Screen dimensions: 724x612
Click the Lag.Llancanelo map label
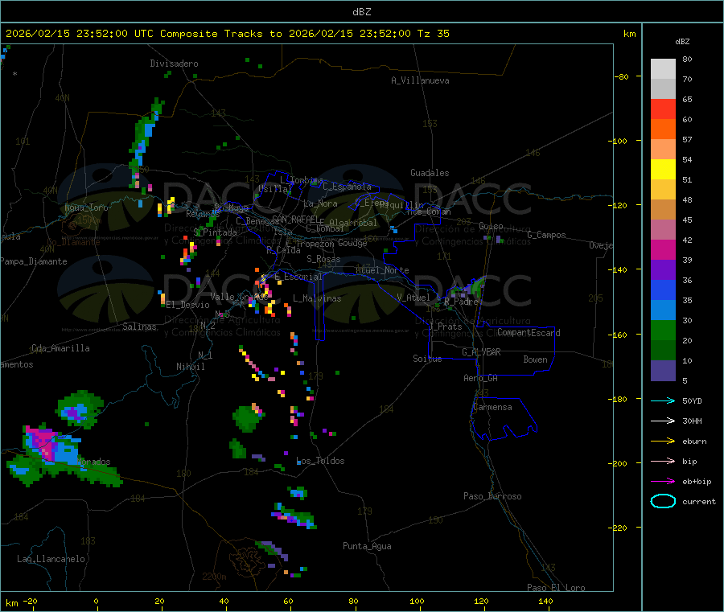pos(51,559)
